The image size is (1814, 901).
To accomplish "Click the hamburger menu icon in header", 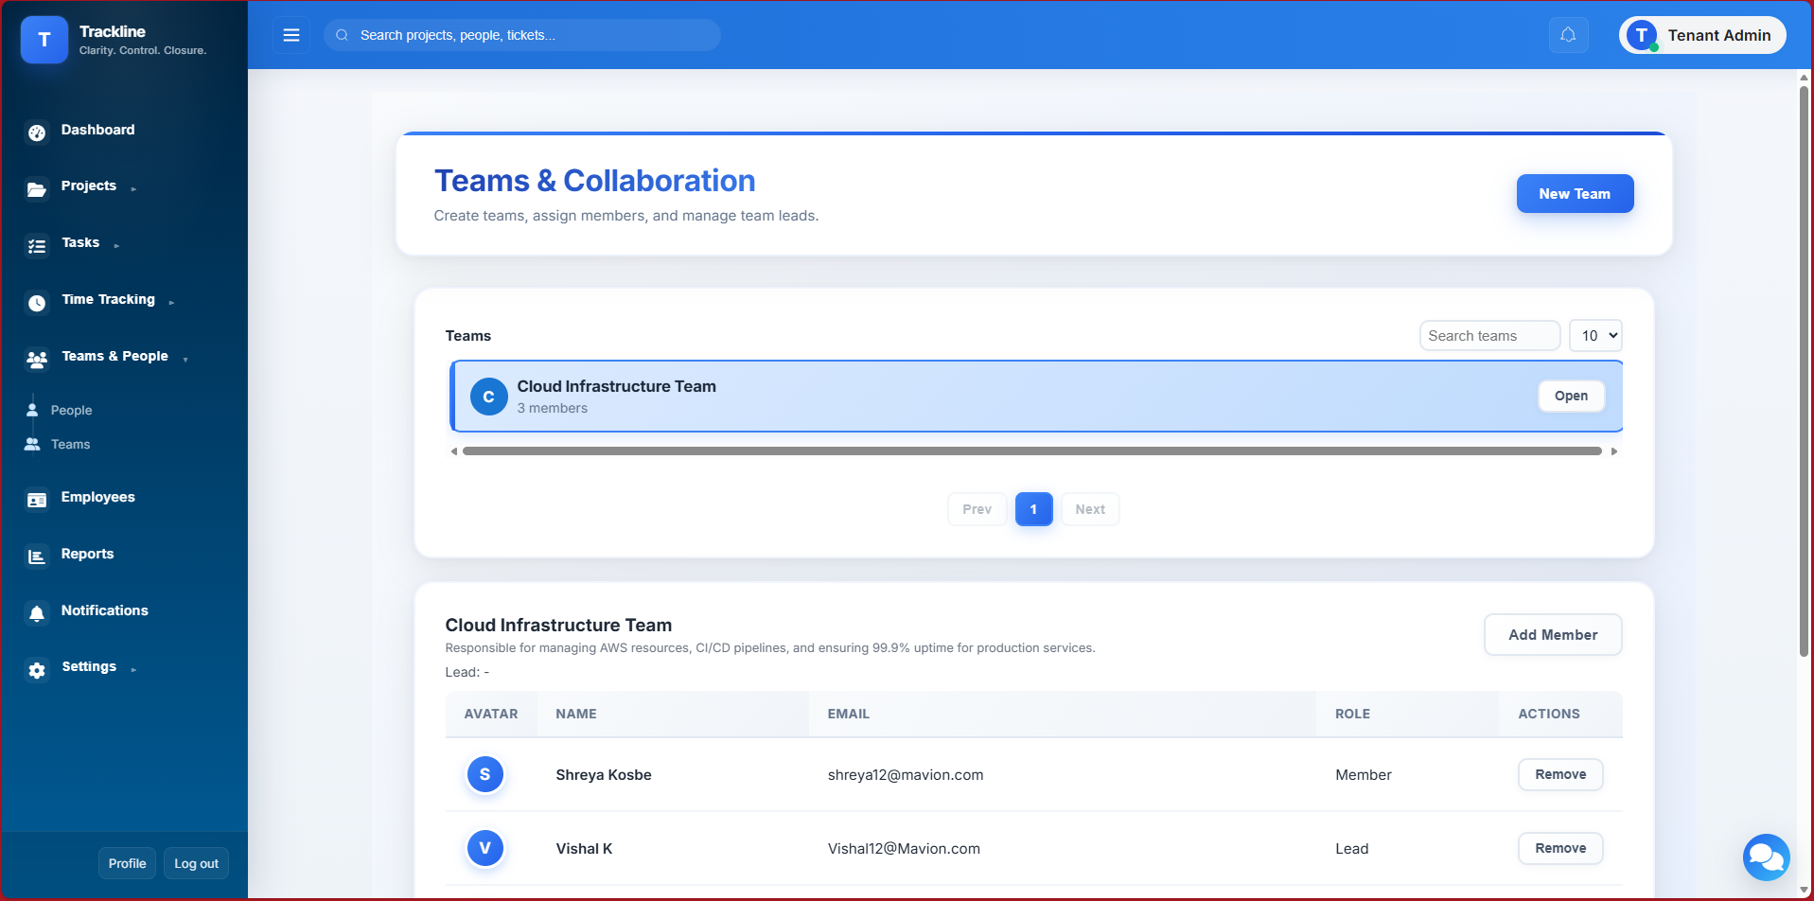I will pos(291,35).
